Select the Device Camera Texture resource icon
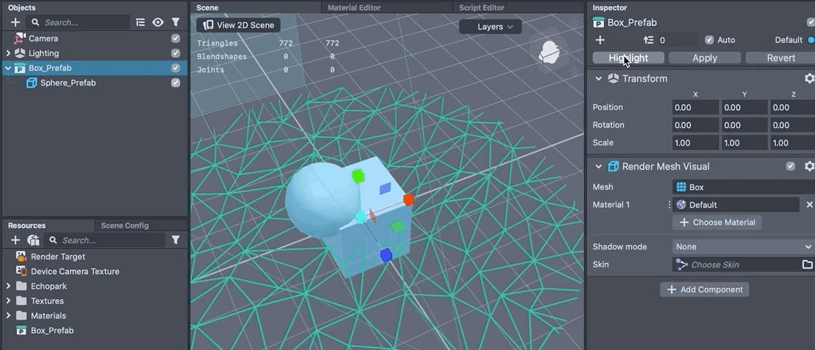Viewport: 815px width, 350px height. (x=21, y=272)
